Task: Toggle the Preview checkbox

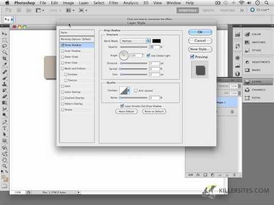Action: (192, 57)
